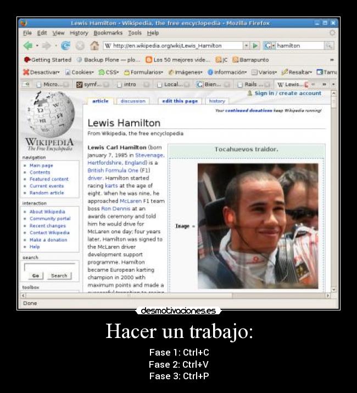This screenshot has height=393, width=357.
Task: Click the URL address field
Action: 173,46
